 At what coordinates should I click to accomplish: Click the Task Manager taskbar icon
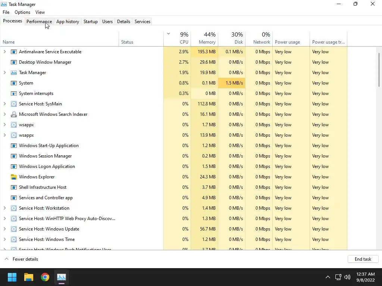[x=62, y=277]
